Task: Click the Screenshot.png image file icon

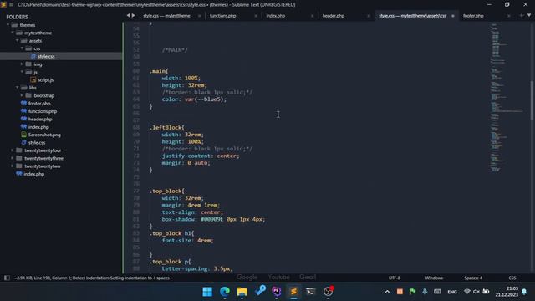Action: click(23, 135)
